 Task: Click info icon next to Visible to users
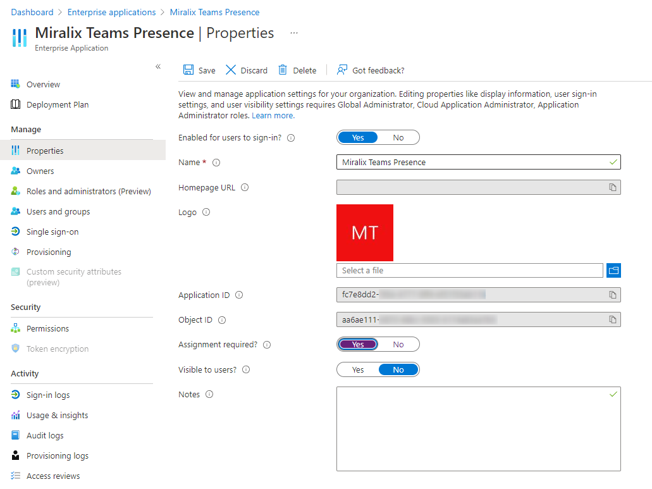[246, 369]
